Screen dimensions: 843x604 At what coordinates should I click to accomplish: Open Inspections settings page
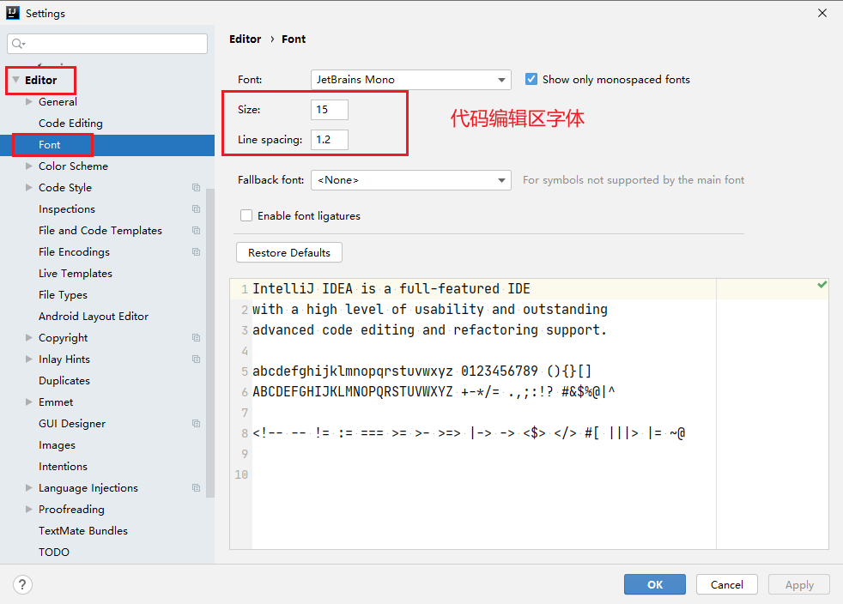tap(67, 209)
